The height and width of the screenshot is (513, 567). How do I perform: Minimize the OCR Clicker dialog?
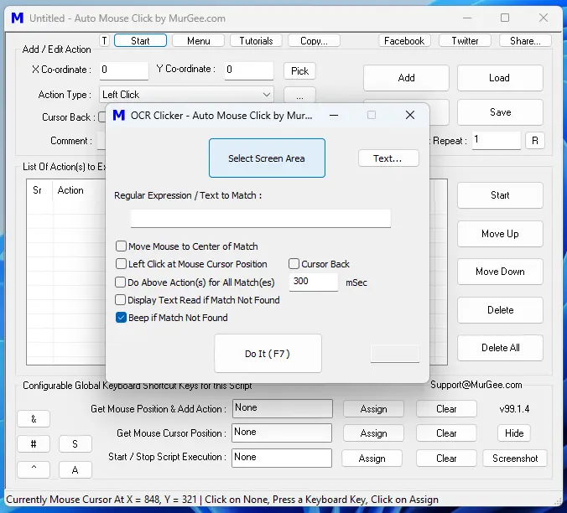pos(334,115)
